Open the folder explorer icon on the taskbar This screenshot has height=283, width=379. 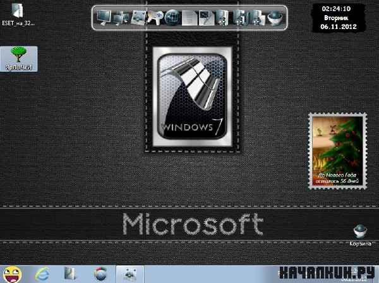[71, 274]
